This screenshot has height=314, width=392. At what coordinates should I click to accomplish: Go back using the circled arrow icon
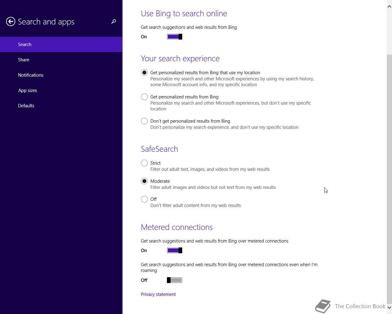pos(11,21)
